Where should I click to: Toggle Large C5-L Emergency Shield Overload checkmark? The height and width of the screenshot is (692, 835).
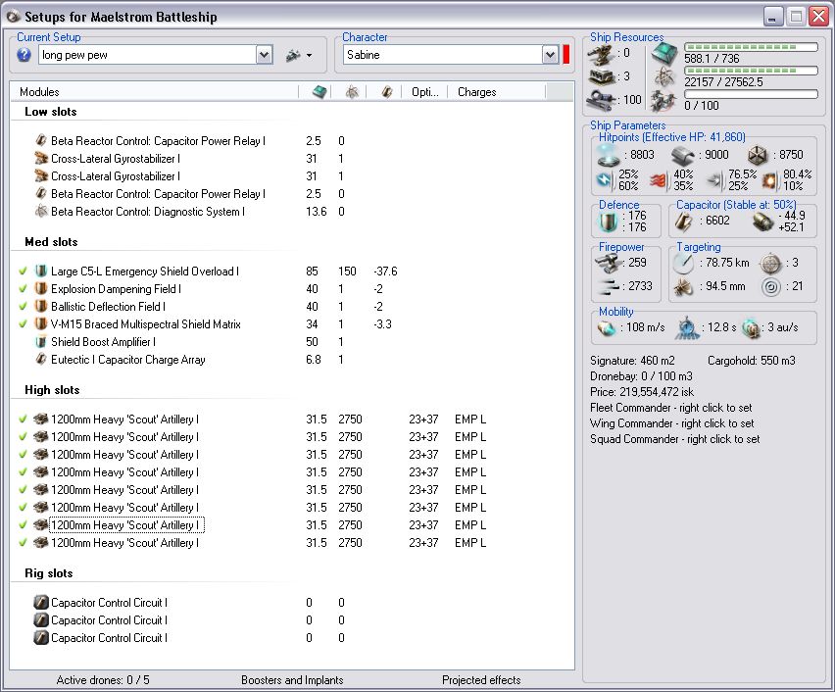(x=23, y=272)
